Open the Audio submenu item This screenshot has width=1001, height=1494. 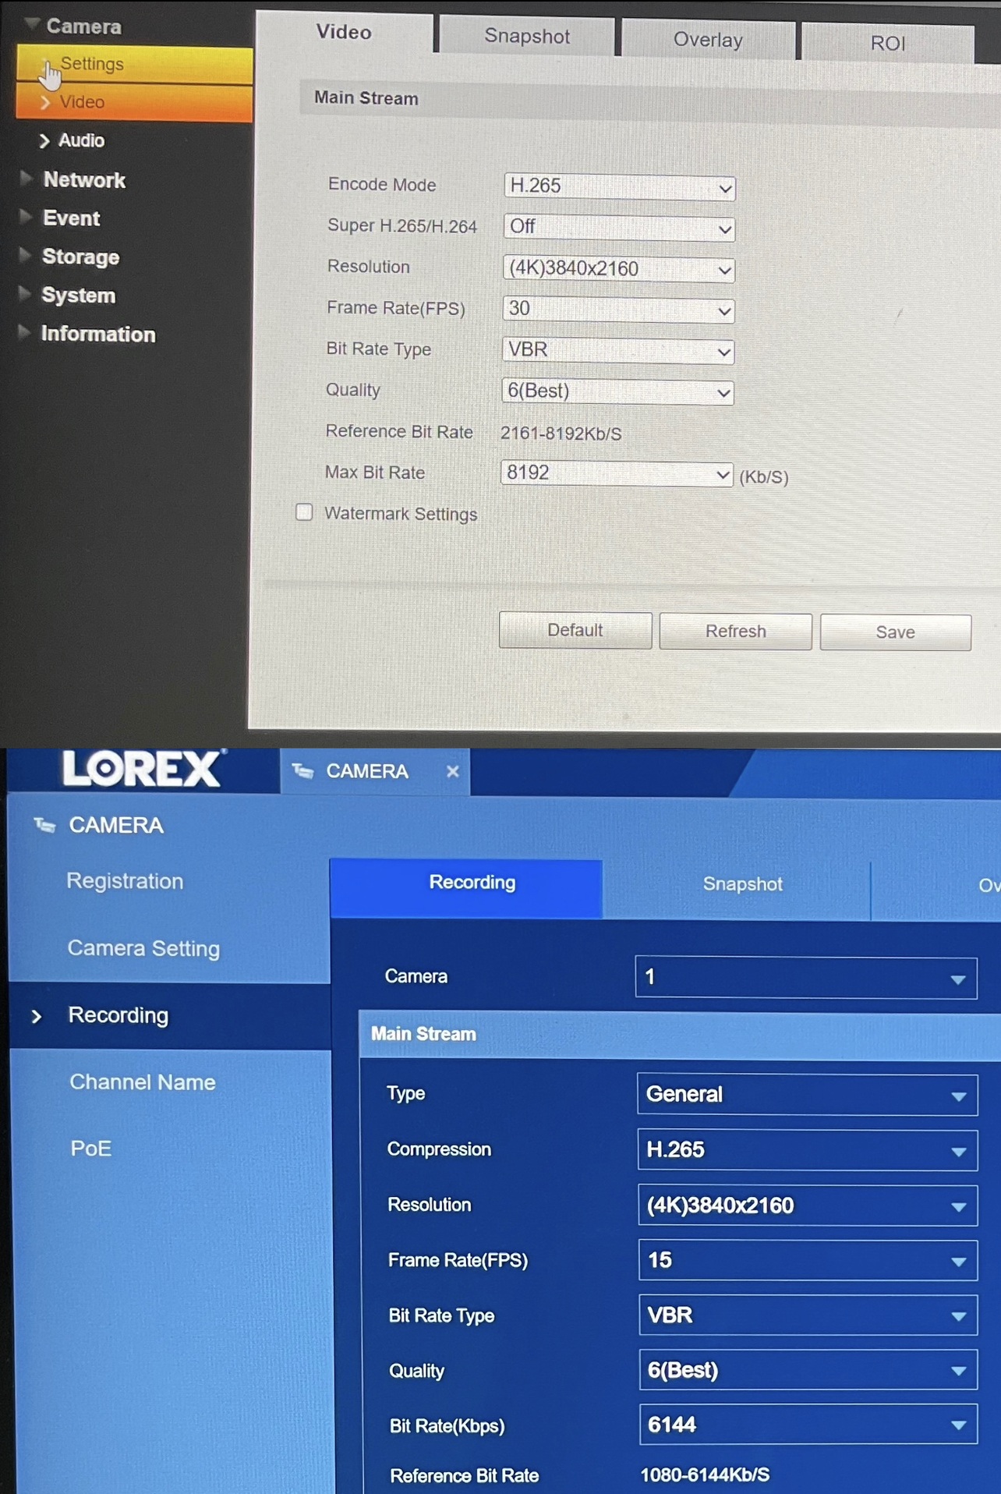[x=81, y=140]
